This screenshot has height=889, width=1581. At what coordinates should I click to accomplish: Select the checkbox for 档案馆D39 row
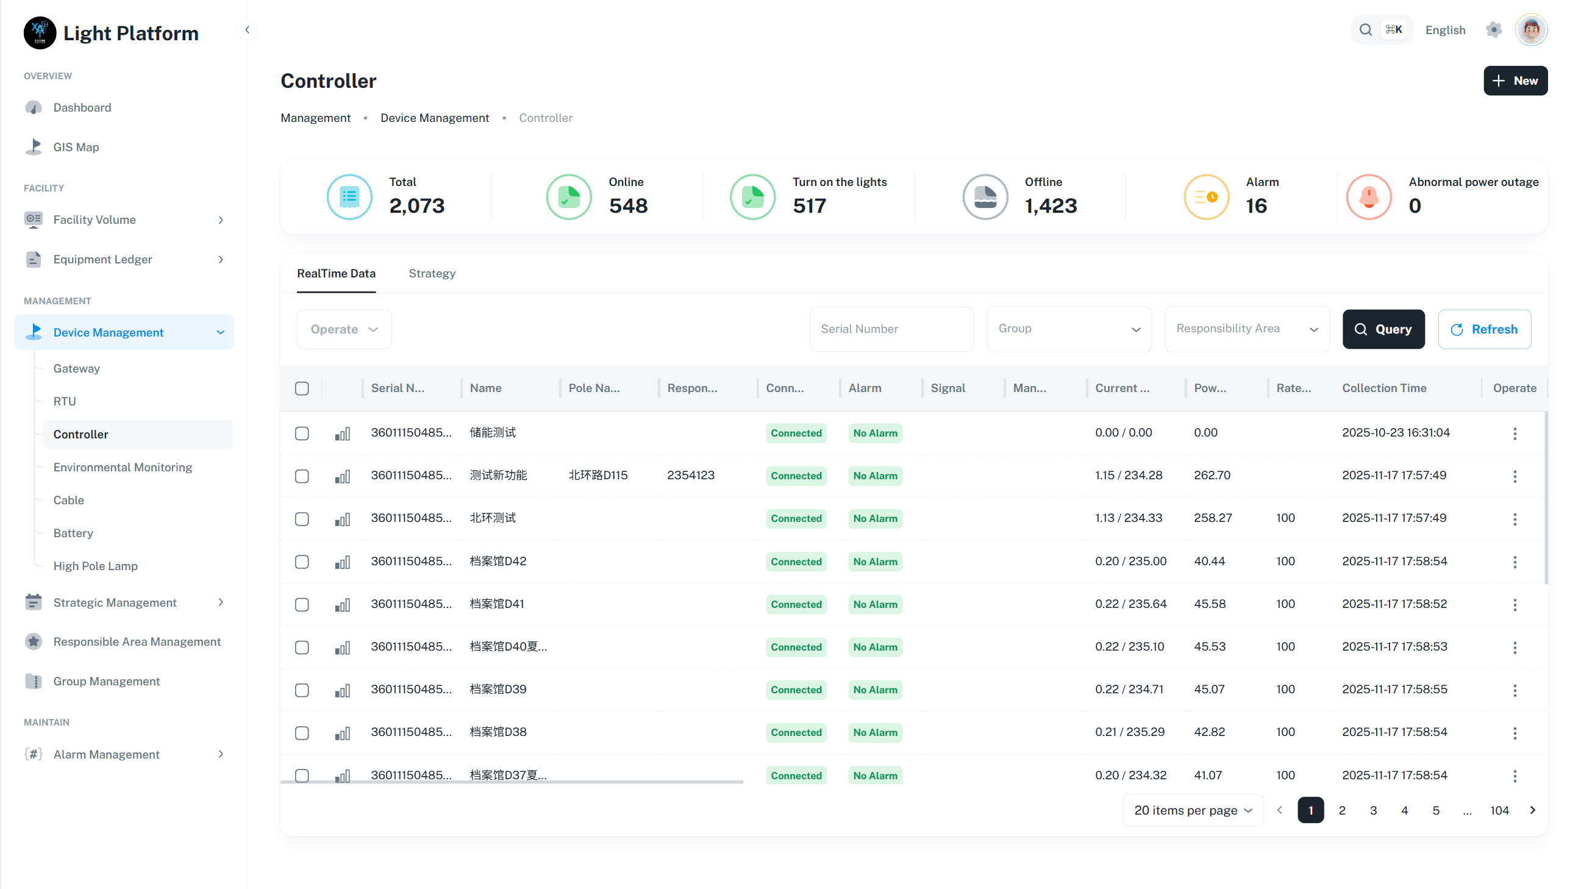point(301,690)
